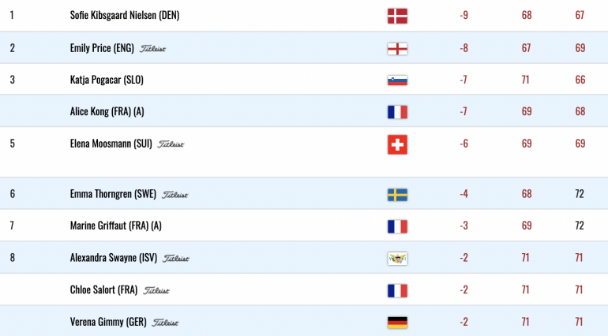The height and width of the screenshot is (336, 608).
Task: Select Marine Griffaut player name
Action: click(x=115, y=226)
